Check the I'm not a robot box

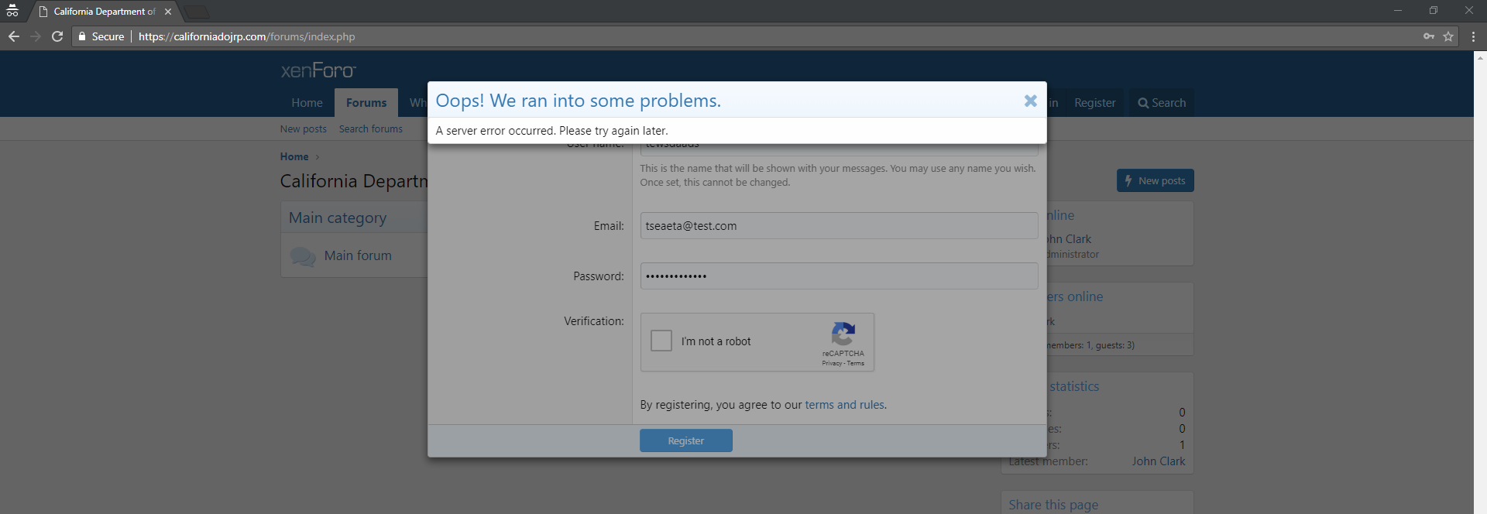point(661,341)
